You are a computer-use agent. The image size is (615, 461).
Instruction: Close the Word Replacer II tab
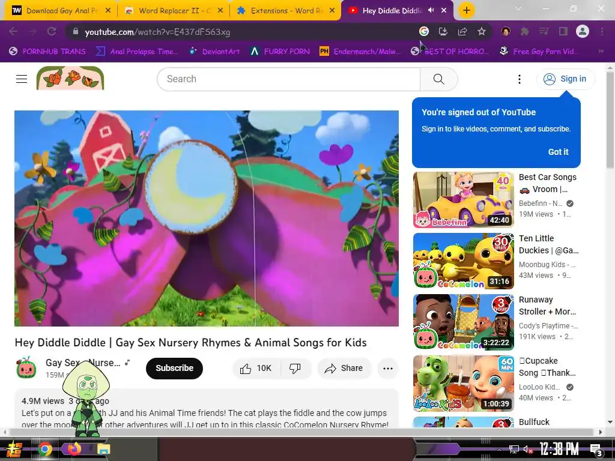pos(220,11)
